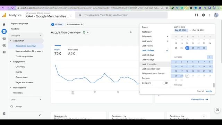This screenshot has width=222, height=125.
Task: Open the Home icon in left rail
Action: tap(4, 24)
